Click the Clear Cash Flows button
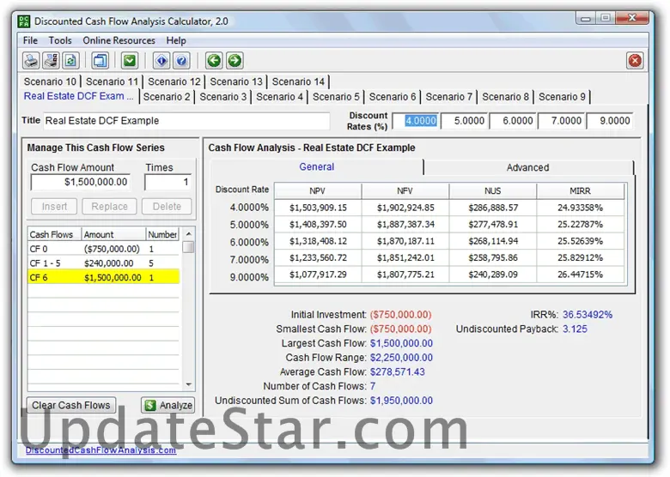670x477 pixels. (x=71, y=405)
